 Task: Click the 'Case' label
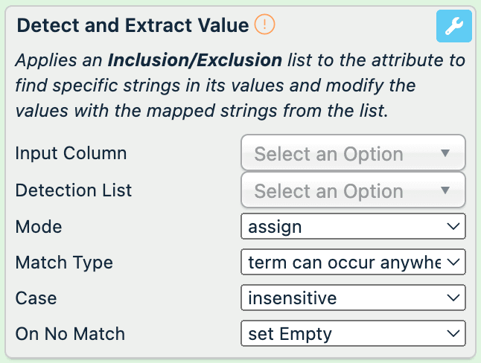36,298
